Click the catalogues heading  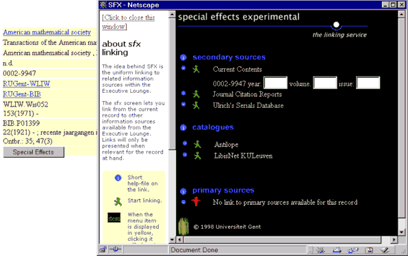[x=213, y=127]
